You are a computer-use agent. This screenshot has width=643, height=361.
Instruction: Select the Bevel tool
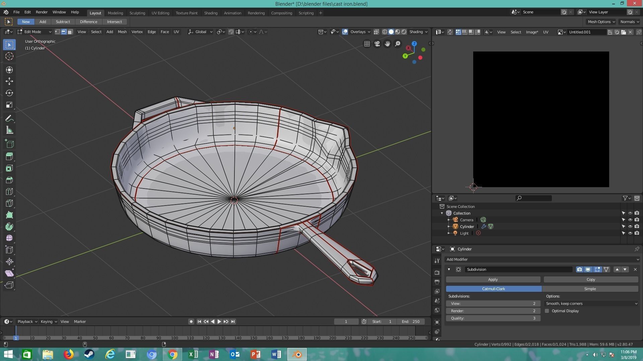click(x=9, y=180)
